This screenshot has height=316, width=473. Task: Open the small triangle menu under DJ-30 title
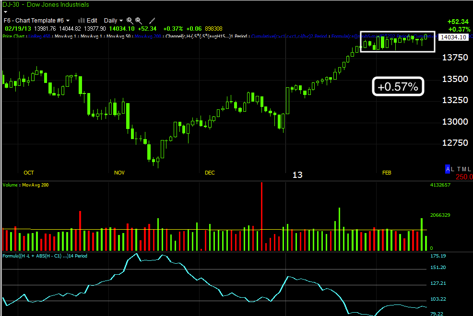(x=5, y=12)
